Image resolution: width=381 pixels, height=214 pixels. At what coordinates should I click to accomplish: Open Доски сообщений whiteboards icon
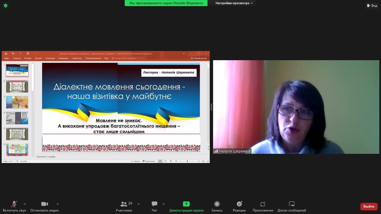(x=291, y=204)
